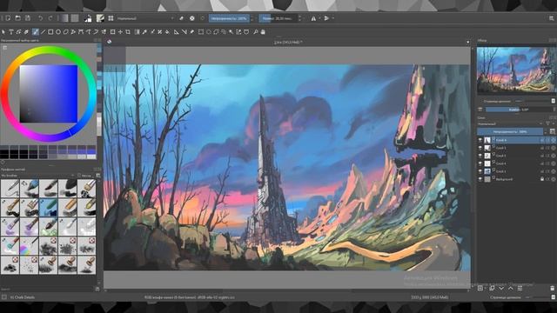Open the layer blending mode dropdown
557x313 pixels.
tap(509, 123)
